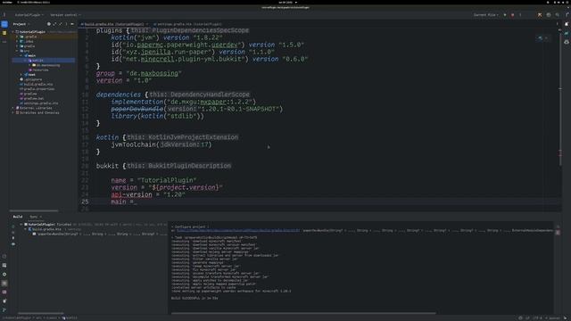Open IDE settings gear in the top toolbar

[567, 15]
